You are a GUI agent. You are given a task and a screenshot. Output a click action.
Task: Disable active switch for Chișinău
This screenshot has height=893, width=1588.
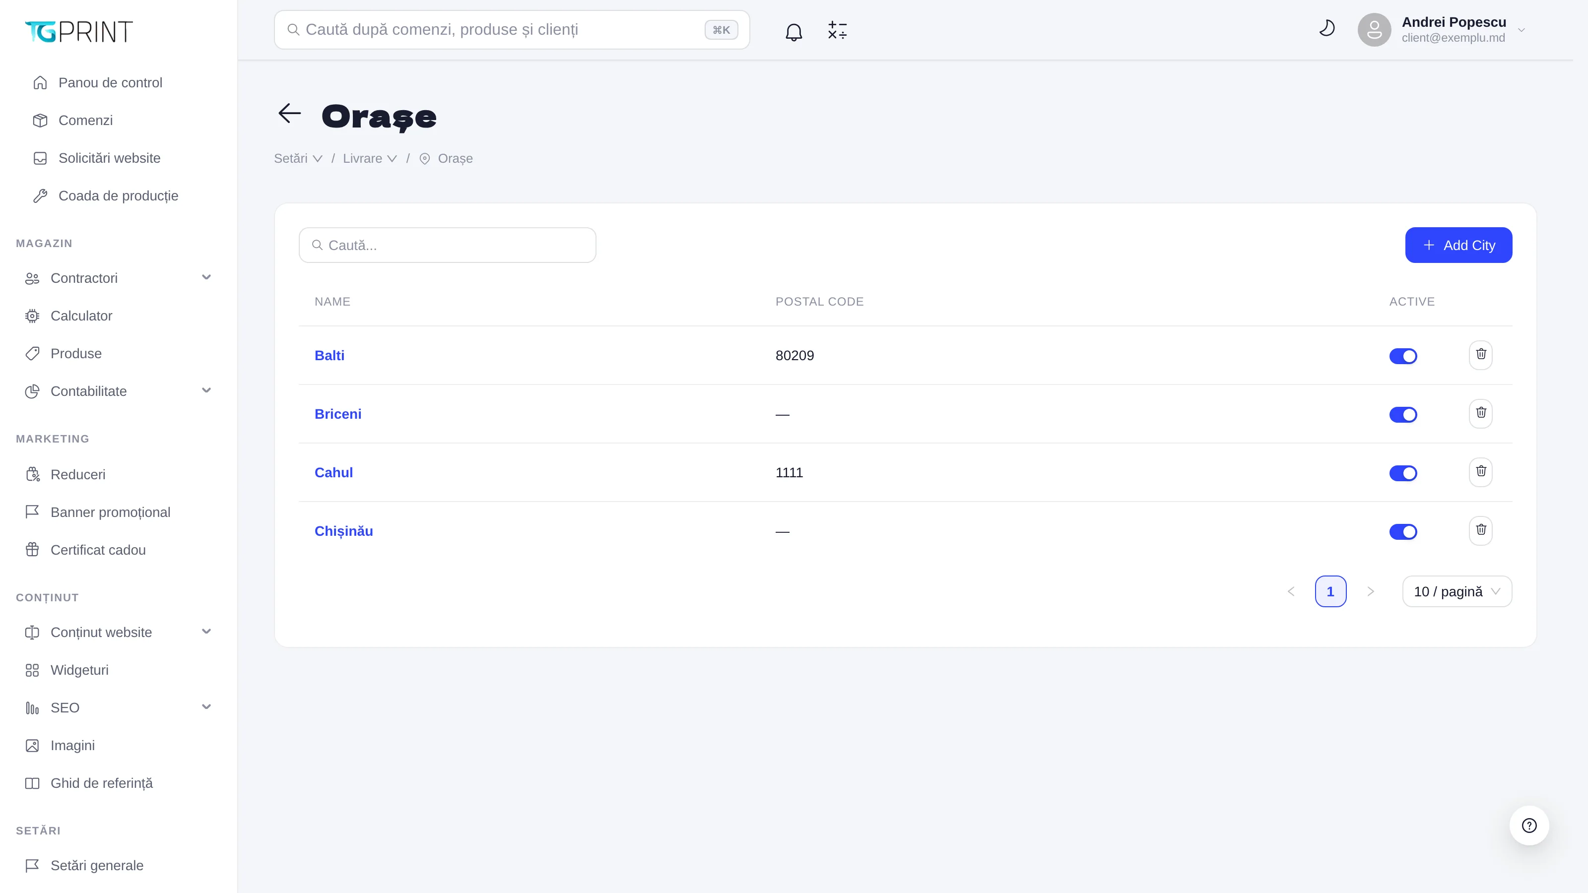coord(1403,532)
